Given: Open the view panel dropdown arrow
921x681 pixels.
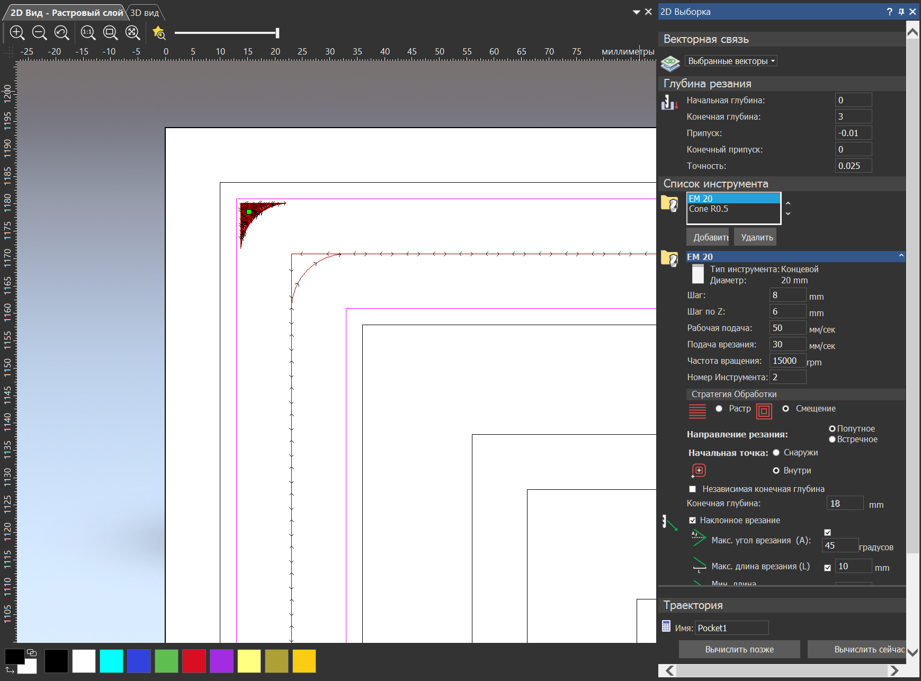Looking at the screenshot, I should coord(637,12).
